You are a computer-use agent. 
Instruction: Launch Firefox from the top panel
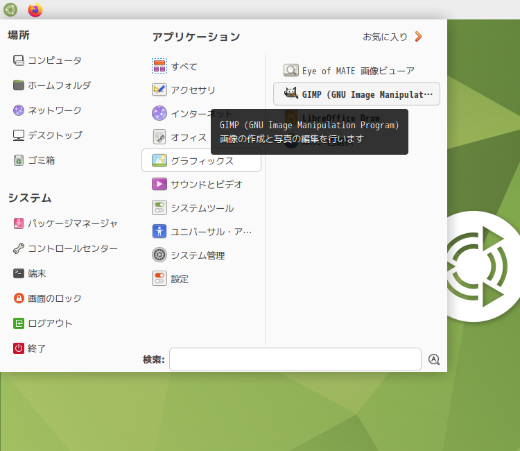point(35,10)
